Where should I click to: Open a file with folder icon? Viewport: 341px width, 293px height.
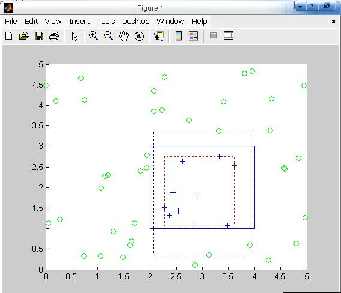pos(23,36)
